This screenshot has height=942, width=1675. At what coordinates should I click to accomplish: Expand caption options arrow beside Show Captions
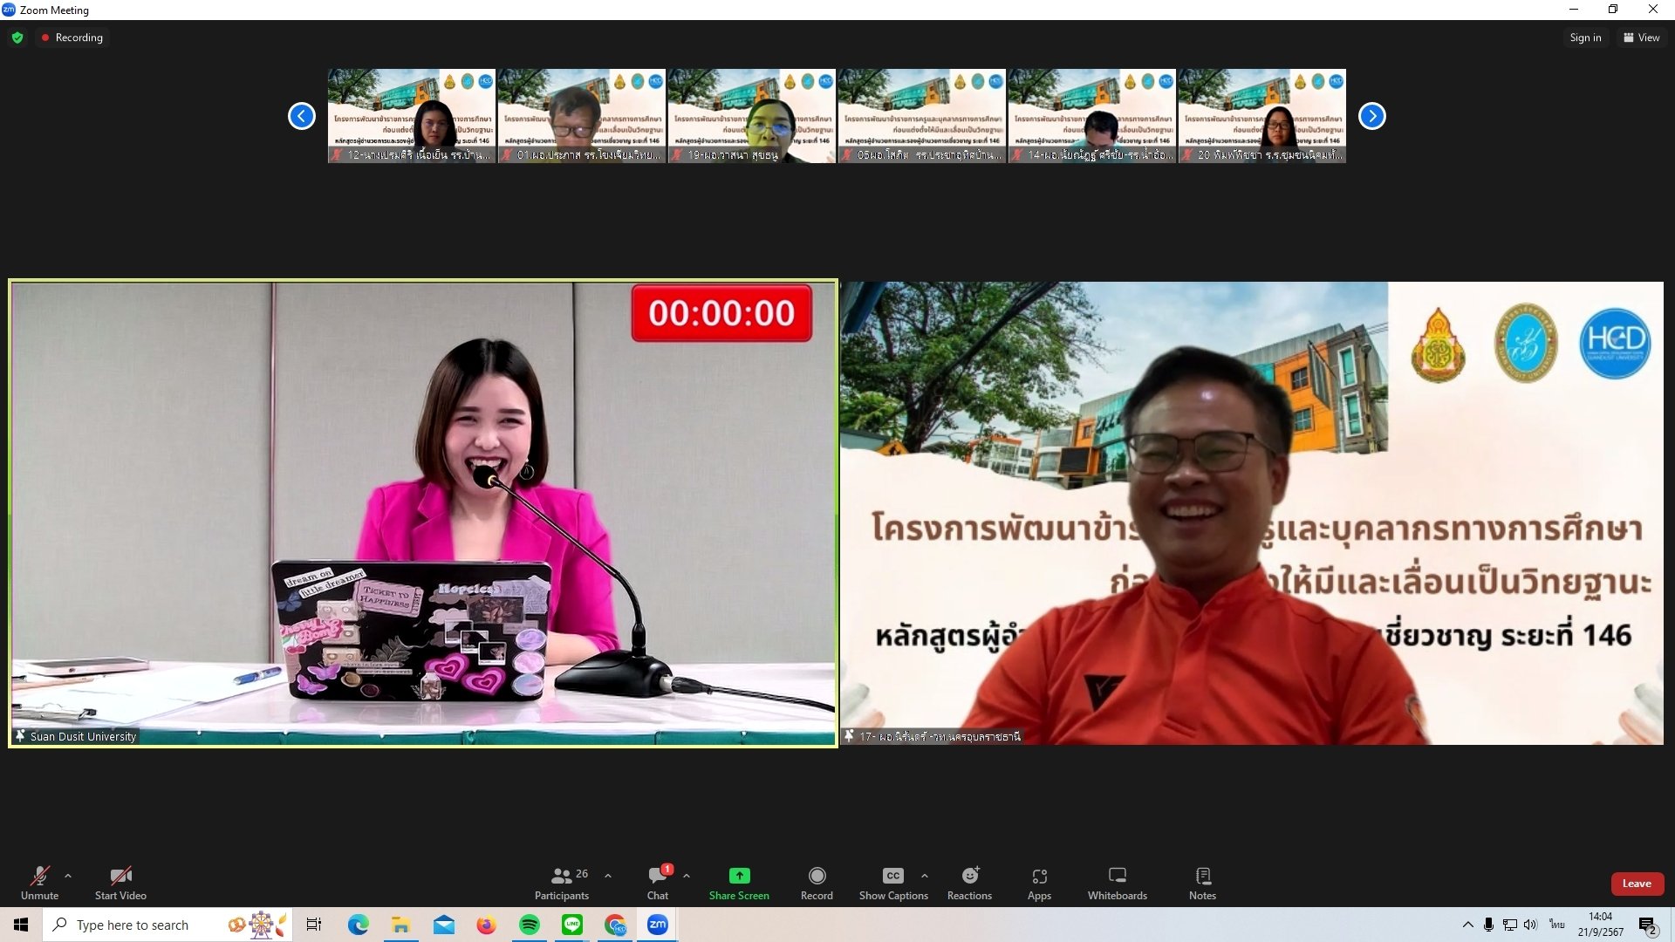coord(925,876)
